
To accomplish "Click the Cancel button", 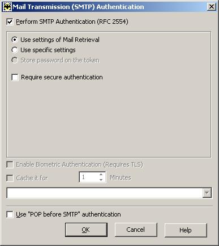I will (x=136, y=230).
